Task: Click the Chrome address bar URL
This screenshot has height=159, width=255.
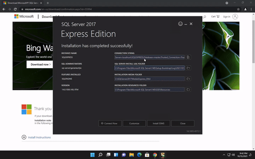Action: (x=58, y=9)
